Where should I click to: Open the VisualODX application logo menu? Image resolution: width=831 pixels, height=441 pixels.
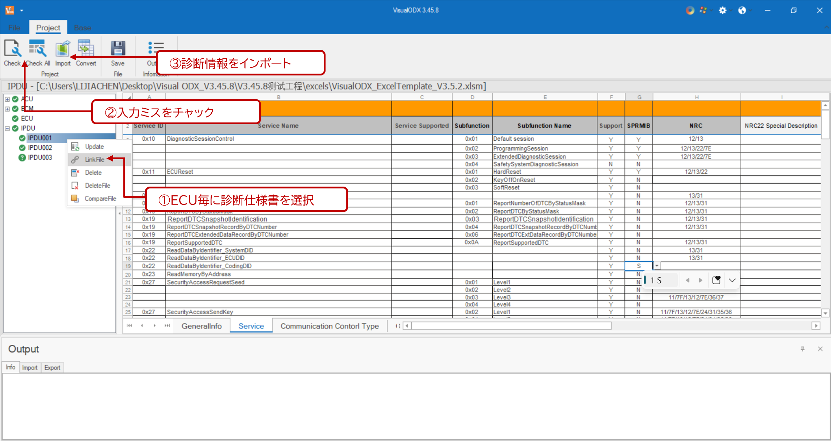[10, 10]
